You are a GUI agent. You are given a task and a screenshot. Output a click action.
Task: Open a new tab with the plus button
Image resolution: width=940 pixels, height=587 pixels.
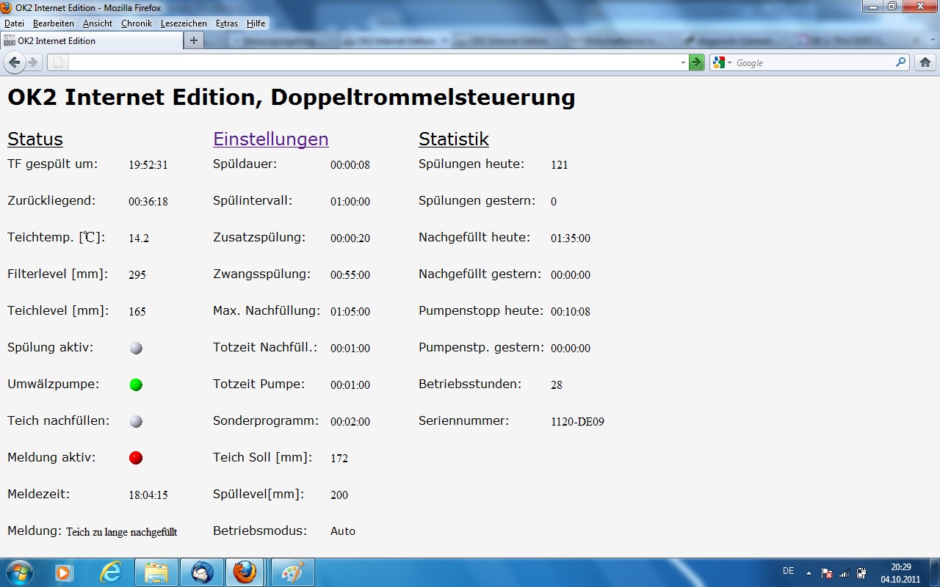(x=193, y=41)
